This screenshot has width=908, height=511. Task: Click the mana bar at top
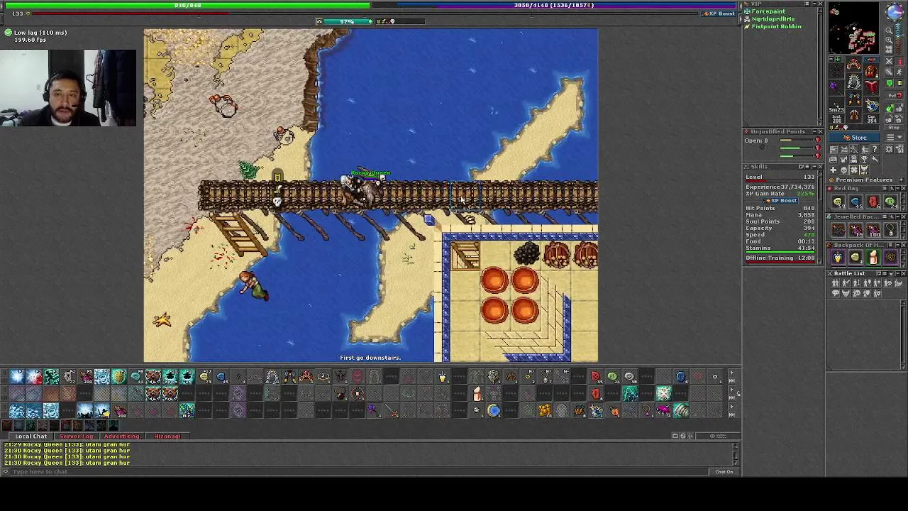pyautogui.click(x=553, y=5)
